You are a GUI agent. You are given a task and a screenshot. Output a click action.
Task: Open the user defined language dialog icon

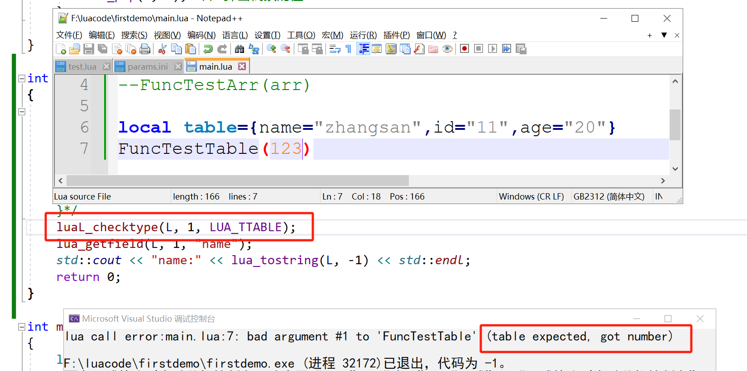[x=377, y=49]
